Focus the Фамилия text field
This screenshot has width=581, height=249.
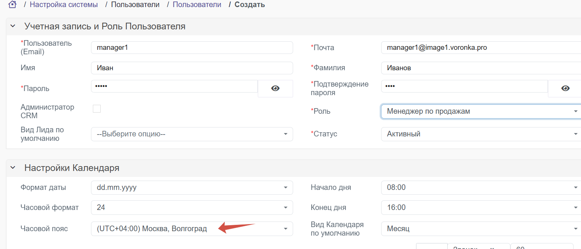(479, 68)
